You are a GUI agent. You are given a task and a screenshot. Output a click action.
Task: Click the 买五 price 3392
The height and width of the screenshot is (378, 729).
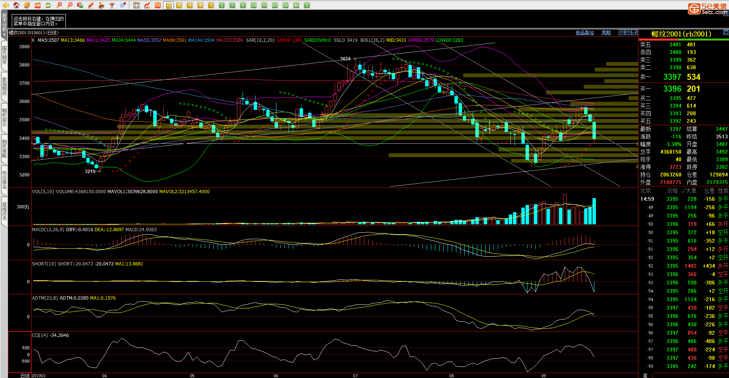pos(675,121)
